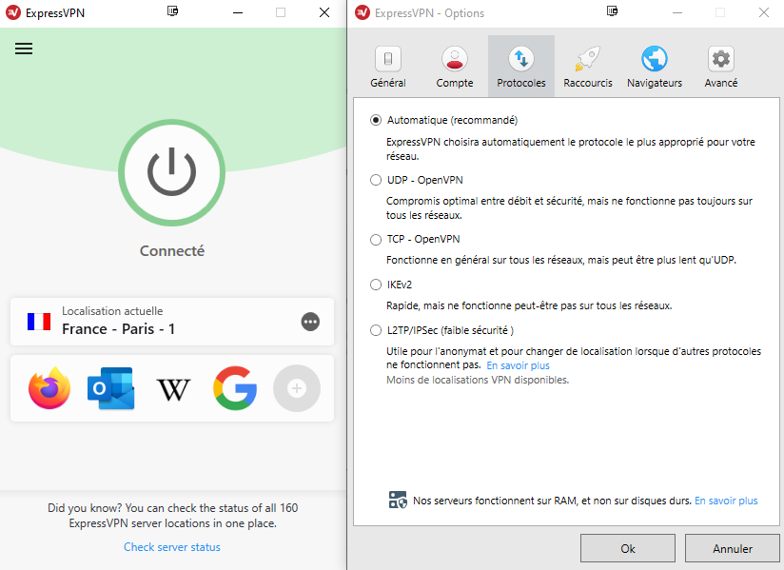The image size is (784, 570).
Task: Switch to the Compte tab
Action: coord(455,67)
